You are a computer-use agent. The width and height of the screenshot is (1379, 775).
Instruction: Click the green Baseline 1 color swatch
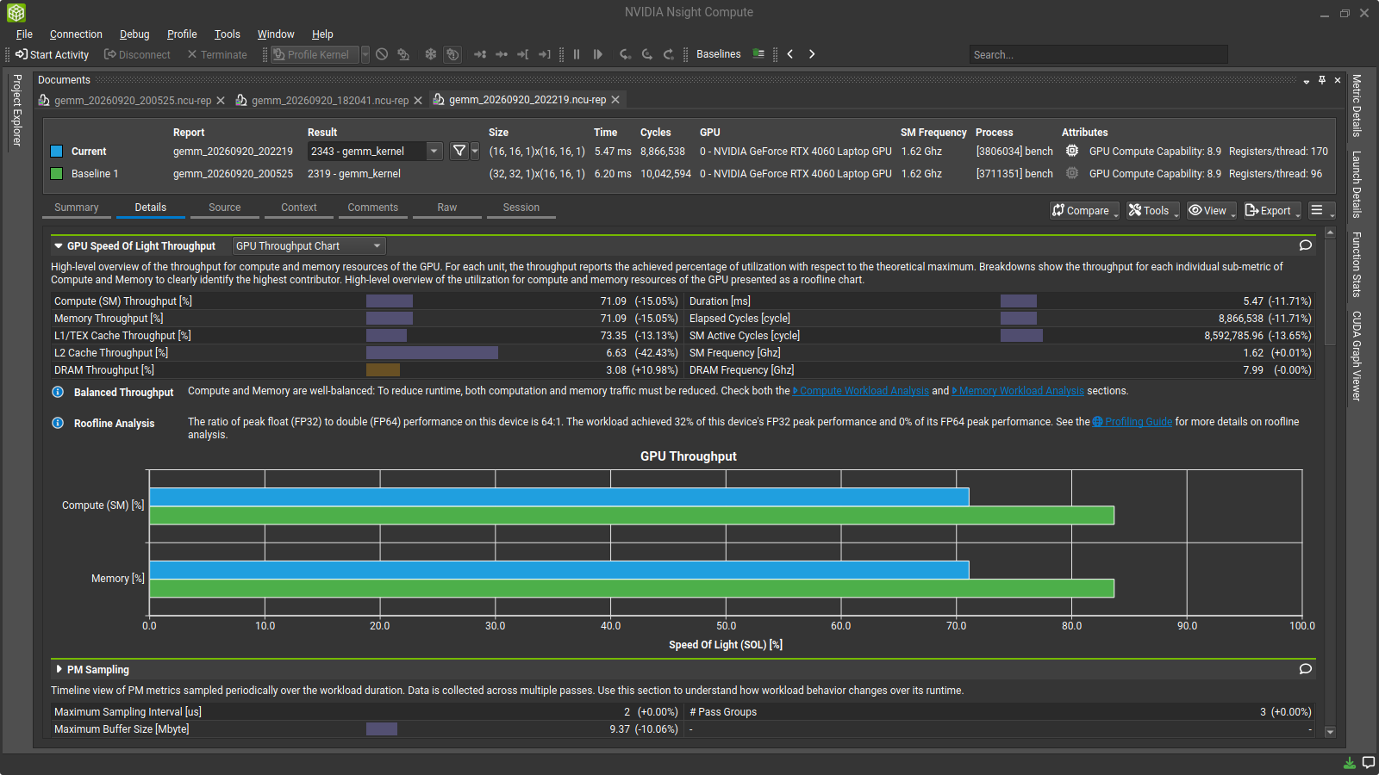click(x=57, y=174)
